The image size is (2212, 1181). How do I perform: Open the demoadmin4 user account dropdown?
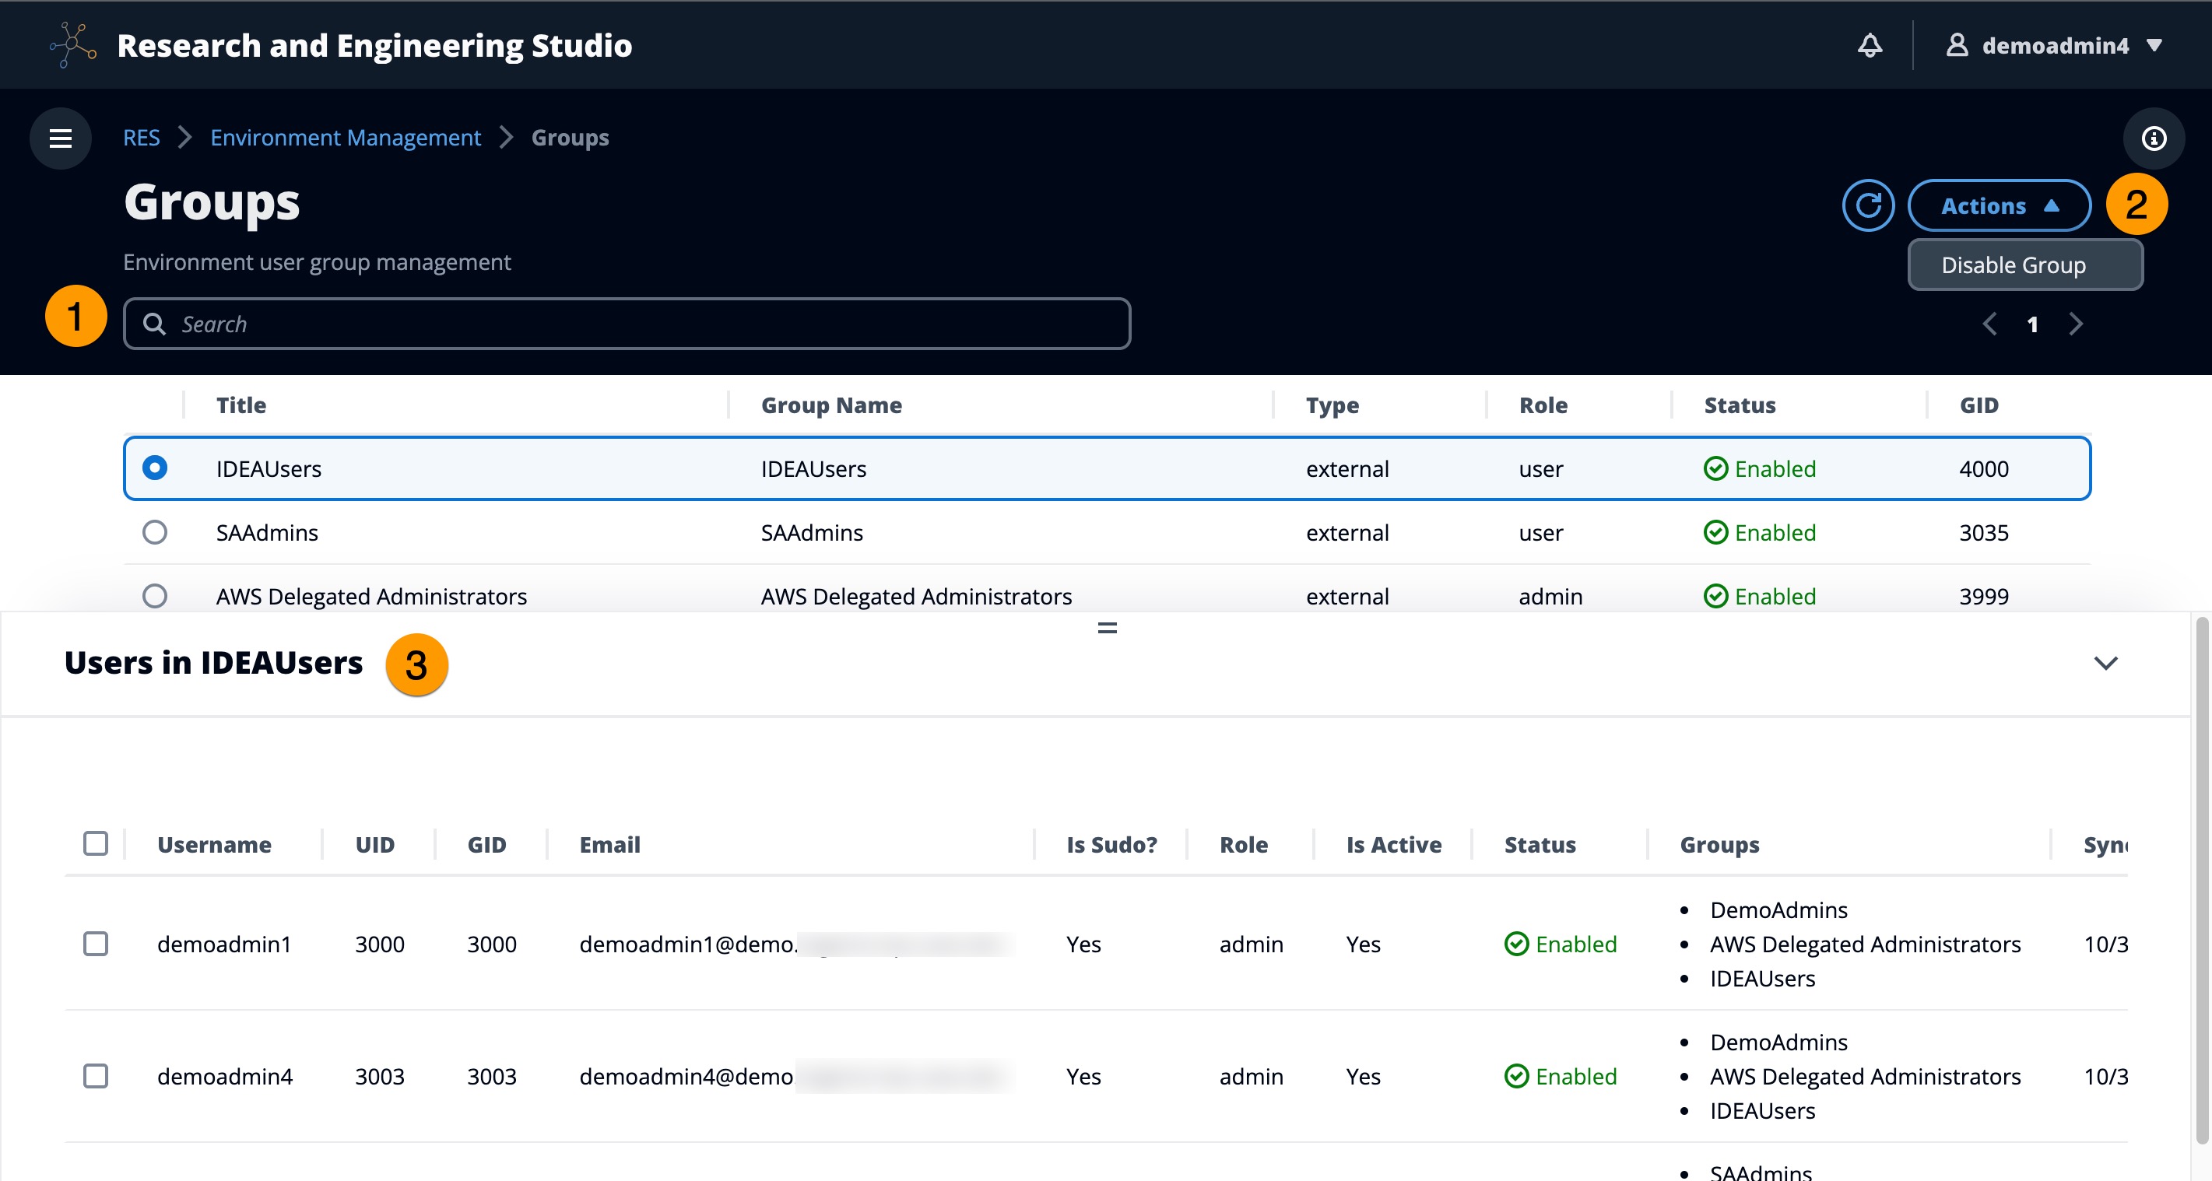(x=2055, y=44)
